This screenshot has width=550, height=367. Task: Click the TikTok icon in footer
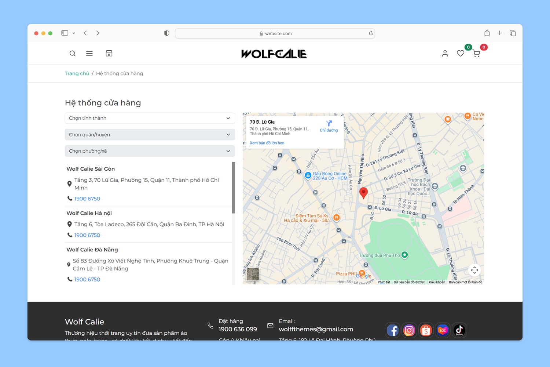[x=459, y=330]
